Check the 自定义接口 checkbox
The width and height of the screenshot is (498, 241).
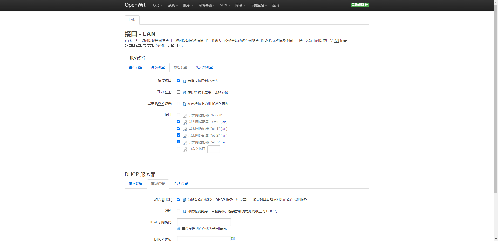click(178, 149)
